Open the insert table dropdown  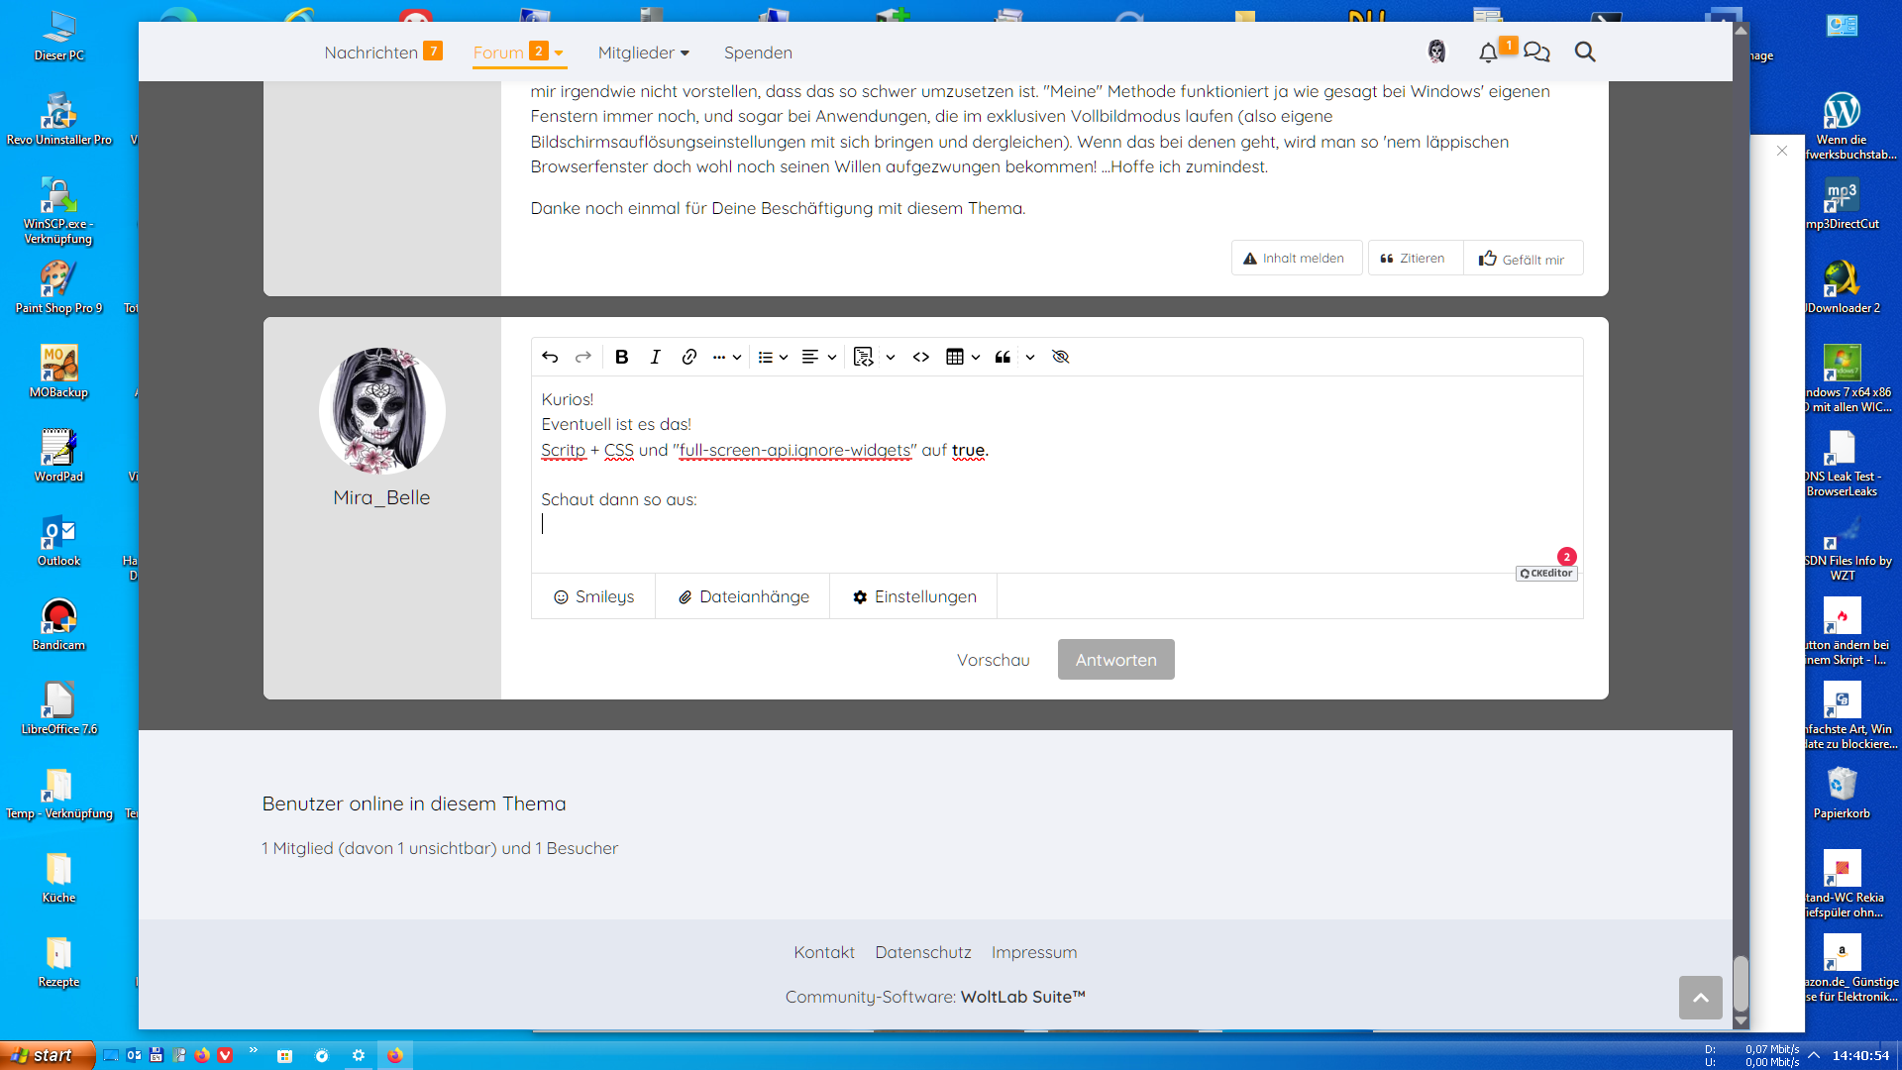click(976, 357)
